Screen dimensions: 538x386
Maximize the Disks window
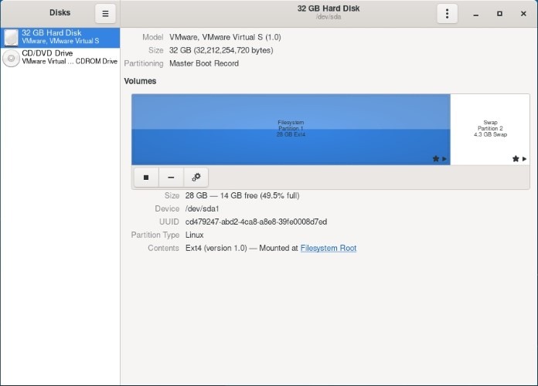click(499, 13)
